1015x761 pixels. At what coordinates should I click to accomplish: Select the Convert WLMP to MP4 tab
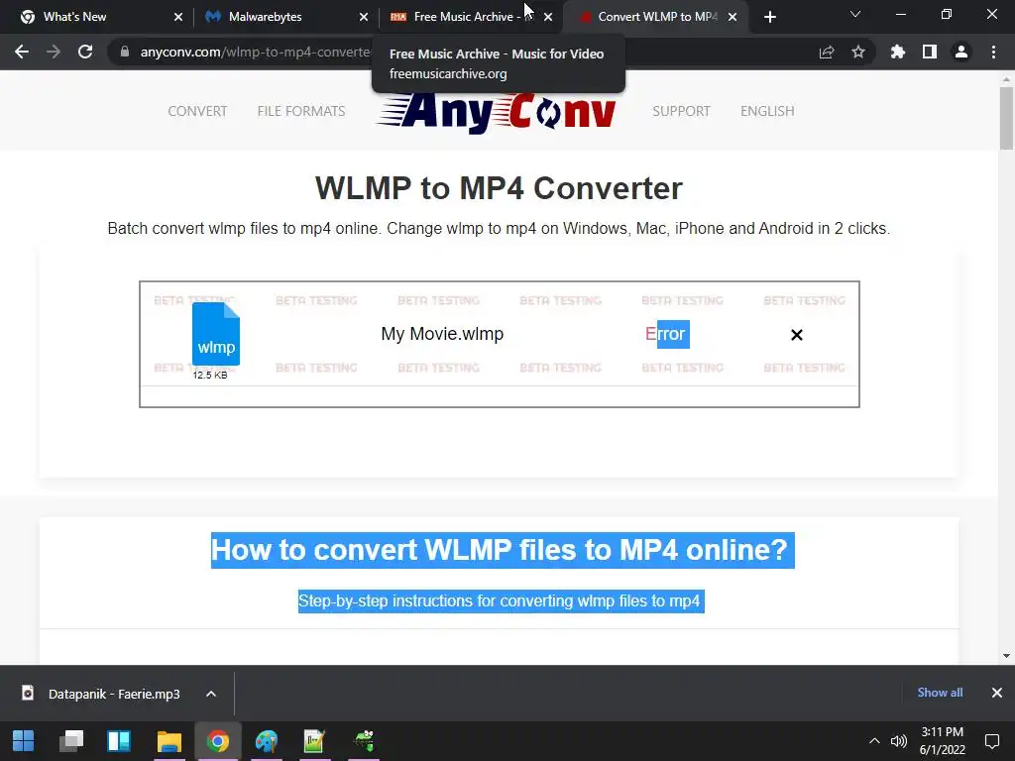click(x=654, y=17)
